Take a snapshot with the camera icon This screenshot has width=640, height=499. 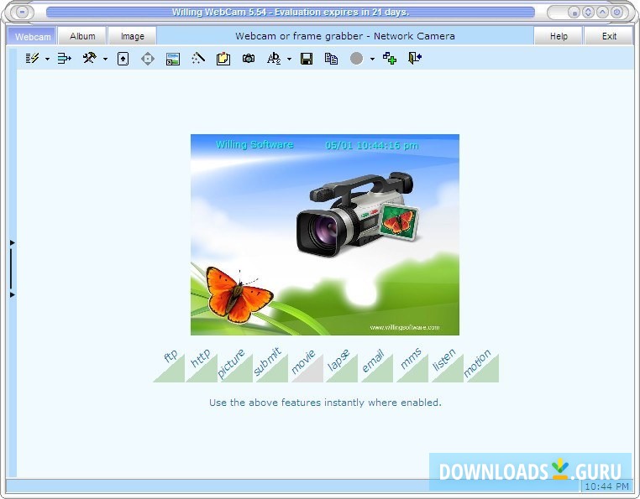pyautogui.click(x=249, y=59)
